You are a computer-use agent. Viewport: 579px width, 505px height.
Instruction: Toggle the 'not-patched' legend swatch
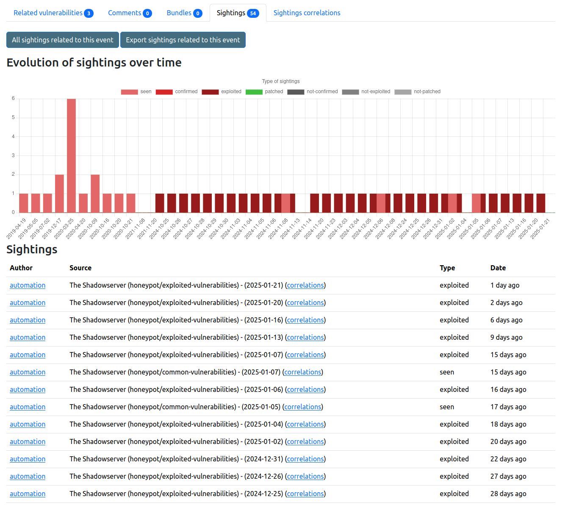coord(403,92)
